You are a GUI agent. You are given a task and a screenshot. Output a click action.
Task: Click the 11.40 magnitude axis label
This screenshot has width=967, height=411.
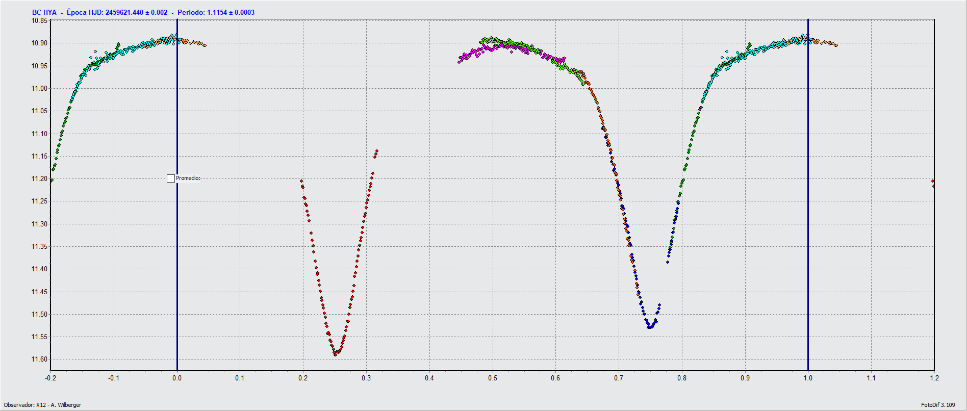click(x=39, y=269)
